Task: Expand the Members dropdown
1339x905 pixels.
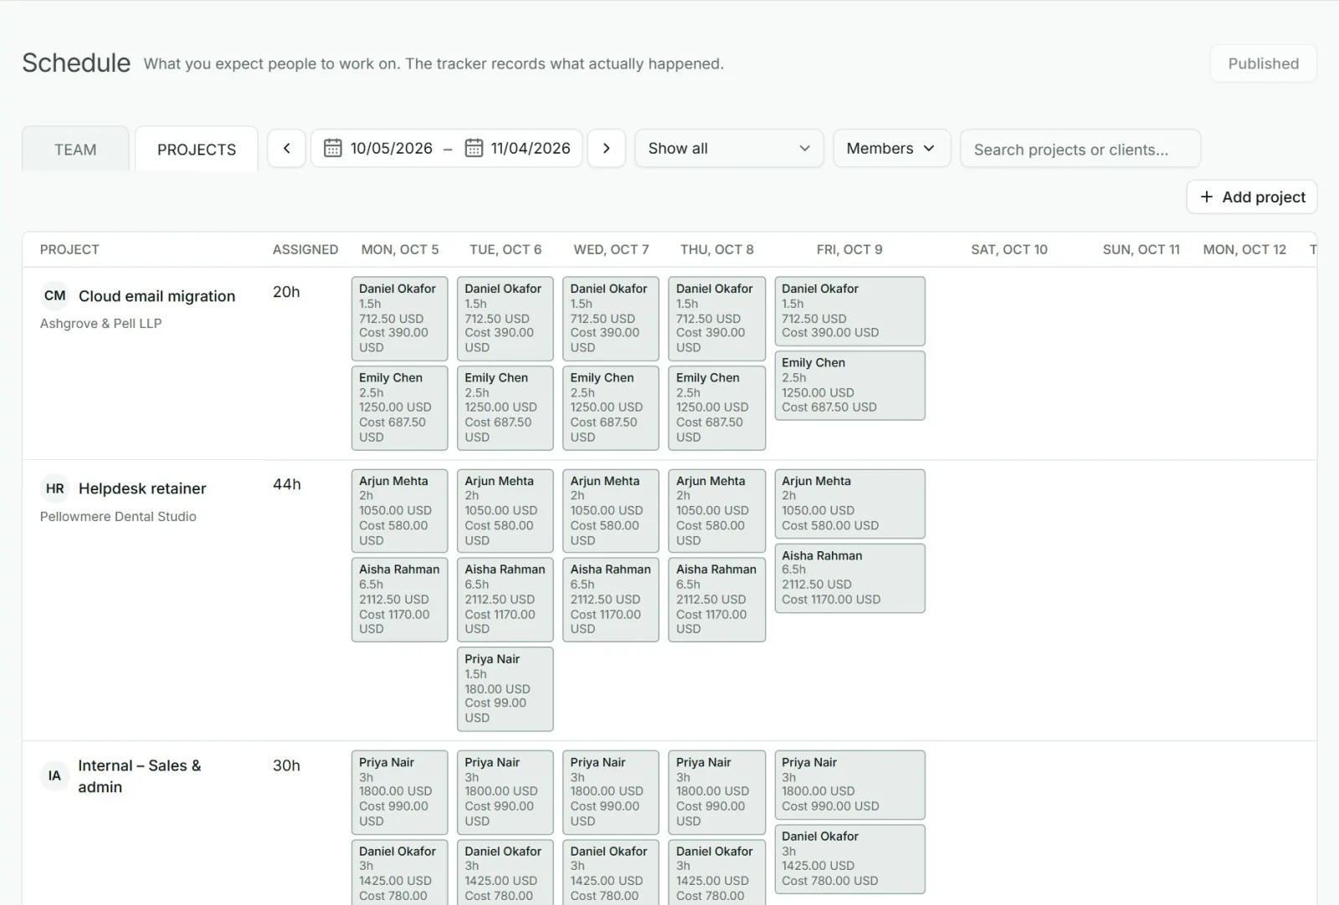Action: [x=891, y=148]
